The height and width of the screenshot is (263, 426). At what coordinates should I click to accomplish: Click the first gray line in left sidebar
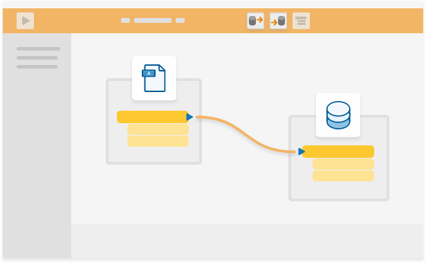pos(38,49)
